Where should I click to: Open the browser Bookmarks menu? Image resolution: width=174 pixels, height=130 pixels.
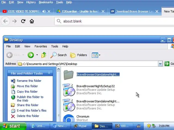(46, 2)
